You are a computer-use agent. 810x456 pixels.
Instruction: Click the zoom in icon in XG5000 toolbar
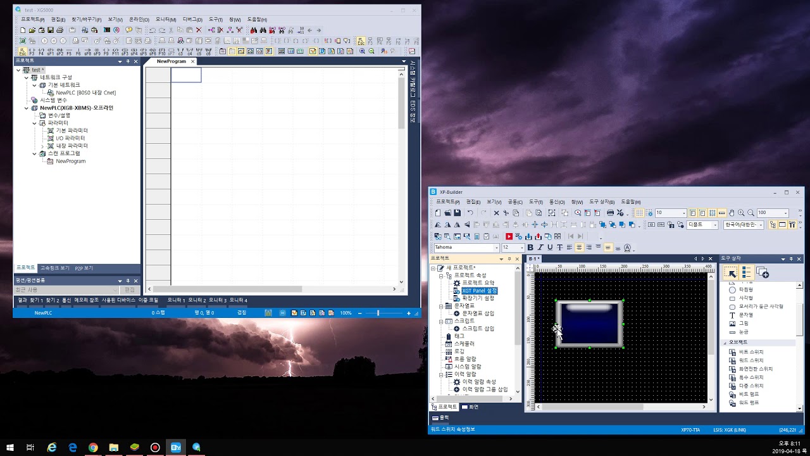click(361, 51)
